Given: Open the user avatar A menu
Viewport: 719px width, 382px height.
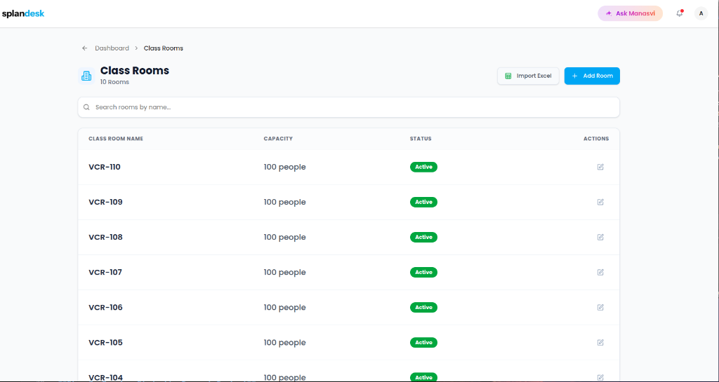Looking at the screenshot, I should [x=701, y=13].
